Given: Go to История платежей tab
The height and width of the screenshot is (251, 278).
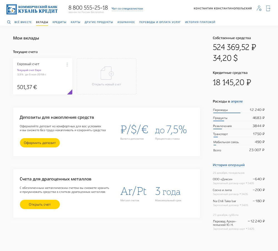Looking at the screenshot, I should pos(200,22).
